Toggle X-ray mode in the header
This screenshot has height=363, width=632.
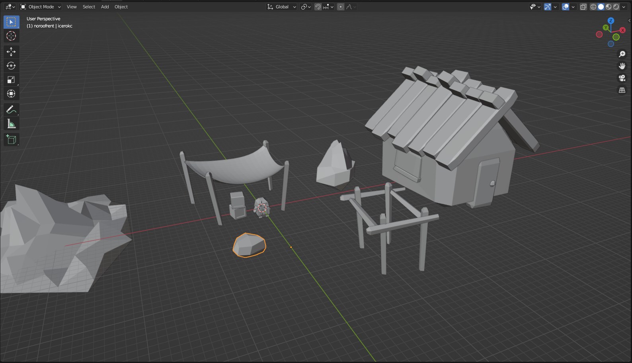pos(583,7)
